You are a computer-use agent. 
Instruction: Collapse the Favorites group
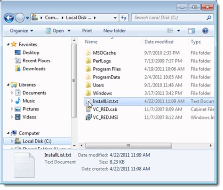click(8, 45)
